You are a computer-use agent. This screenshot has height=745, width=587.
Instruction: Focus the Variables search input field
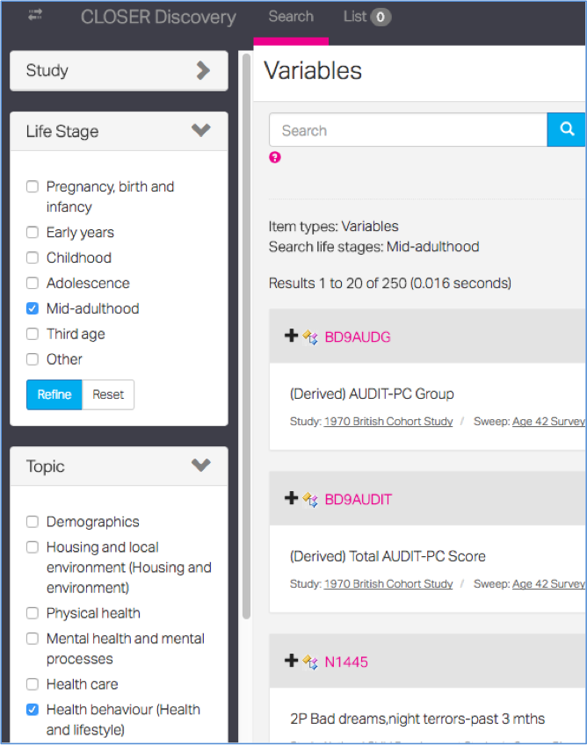(409, 130)
